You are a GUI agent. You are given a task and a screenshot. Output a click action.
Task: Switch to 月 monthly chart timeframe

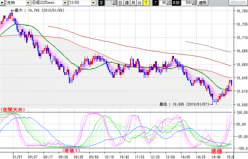(133, 3)
